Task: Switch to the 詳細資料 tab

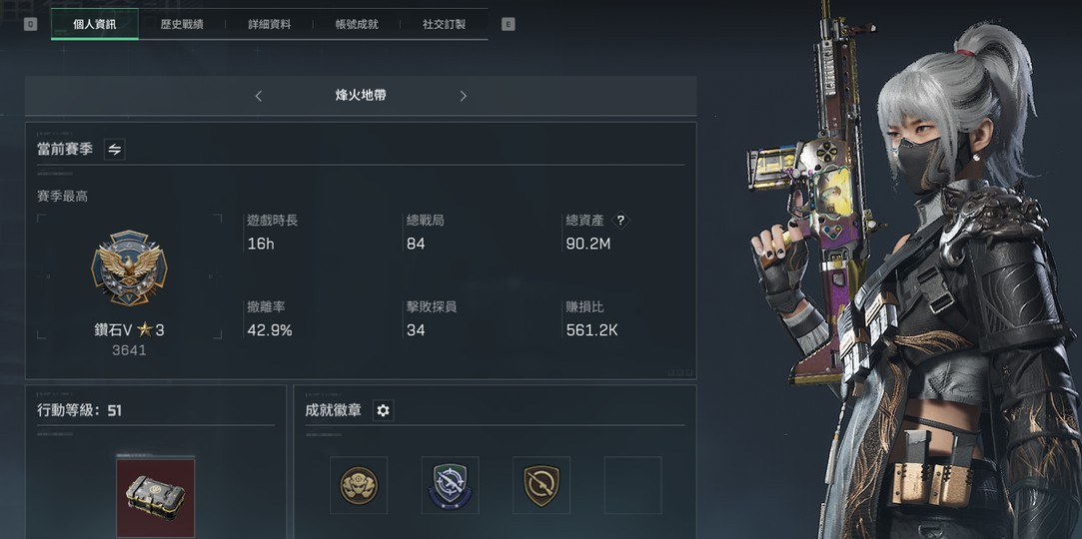Action: pyautogui.click(x=269, y=24)
